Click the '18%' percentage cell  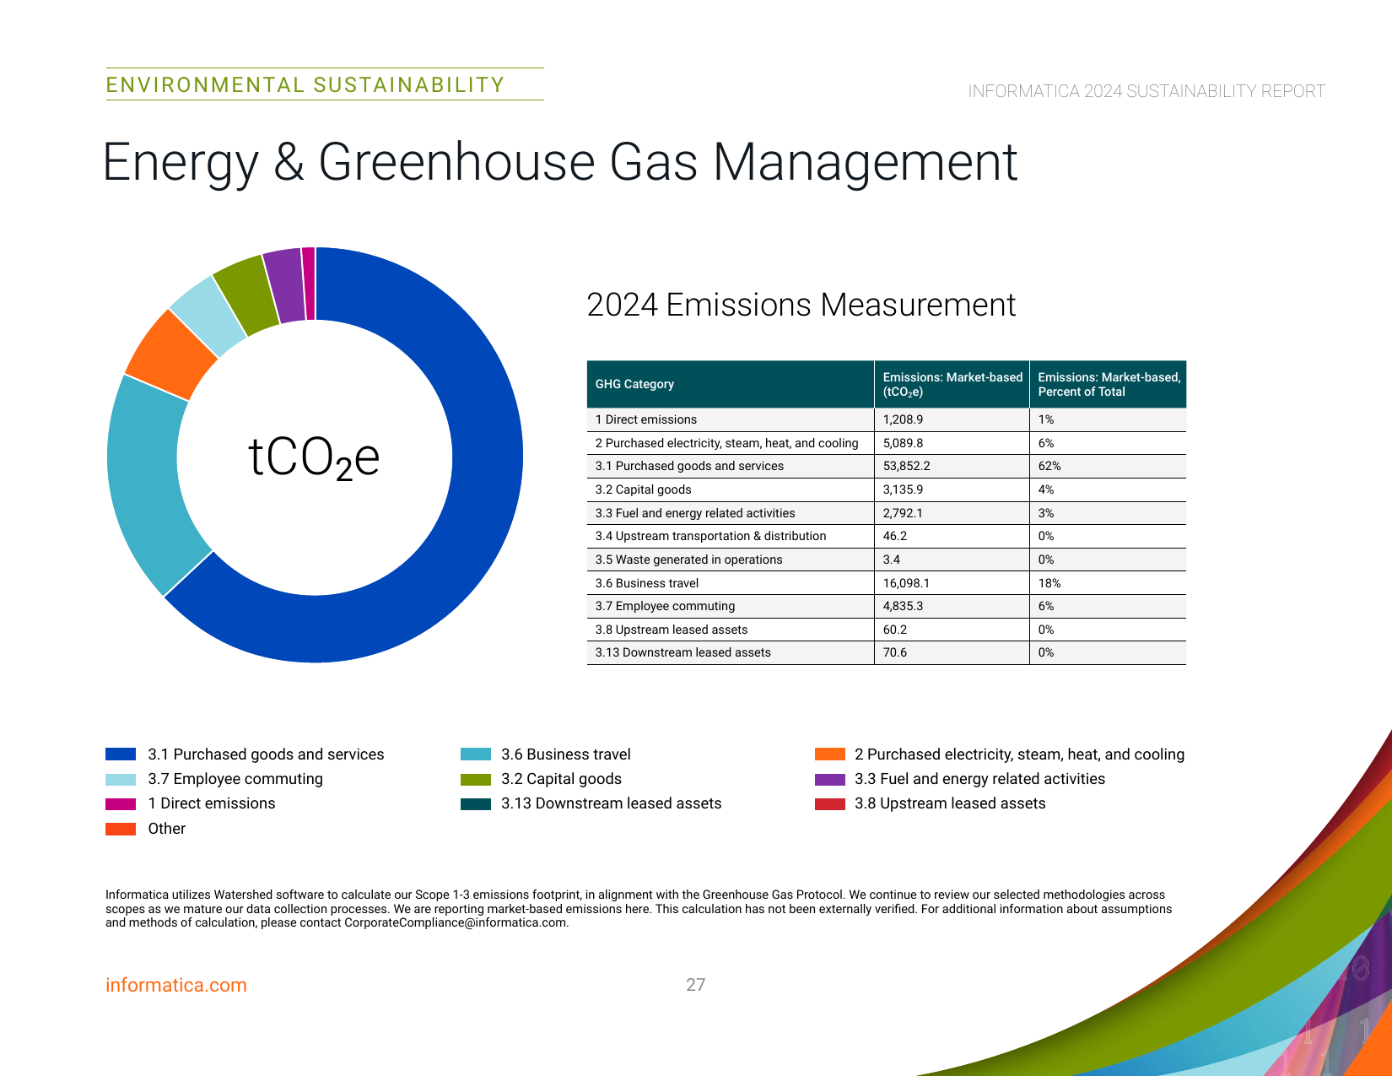pyautogui.click(x=1049, y=583)
